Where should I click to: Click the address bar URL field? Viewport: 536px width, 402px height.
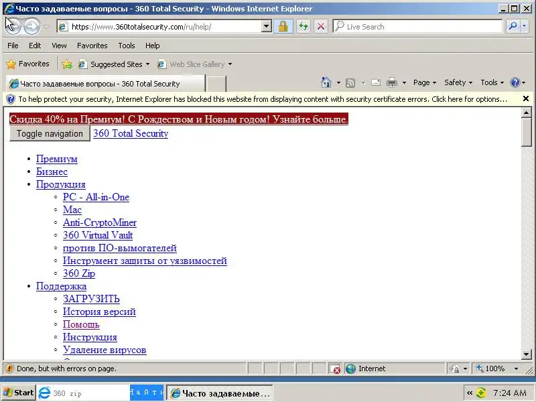click(159, 27)
